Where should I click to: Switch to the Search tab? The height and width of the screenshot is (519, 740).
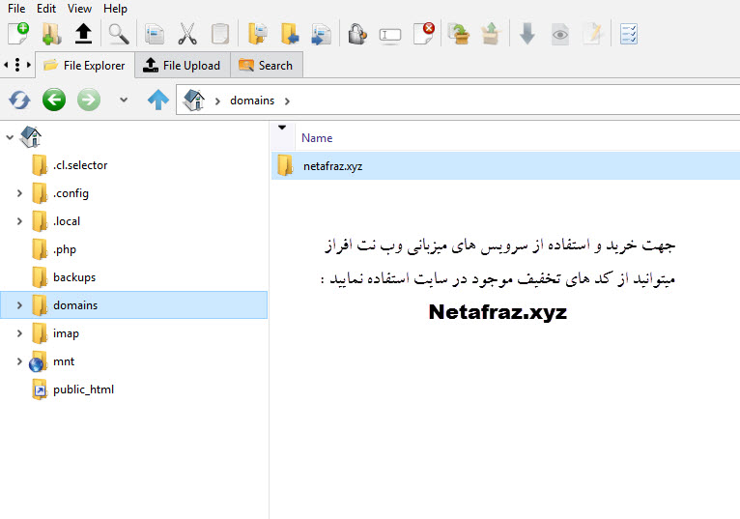coord(267,65)
